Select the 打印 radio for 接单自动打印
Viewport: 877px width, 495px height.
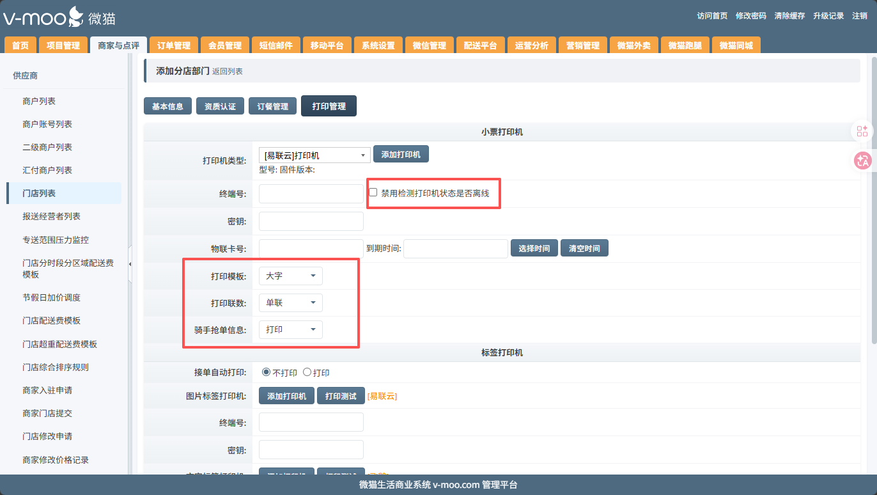tap(307, 372)
